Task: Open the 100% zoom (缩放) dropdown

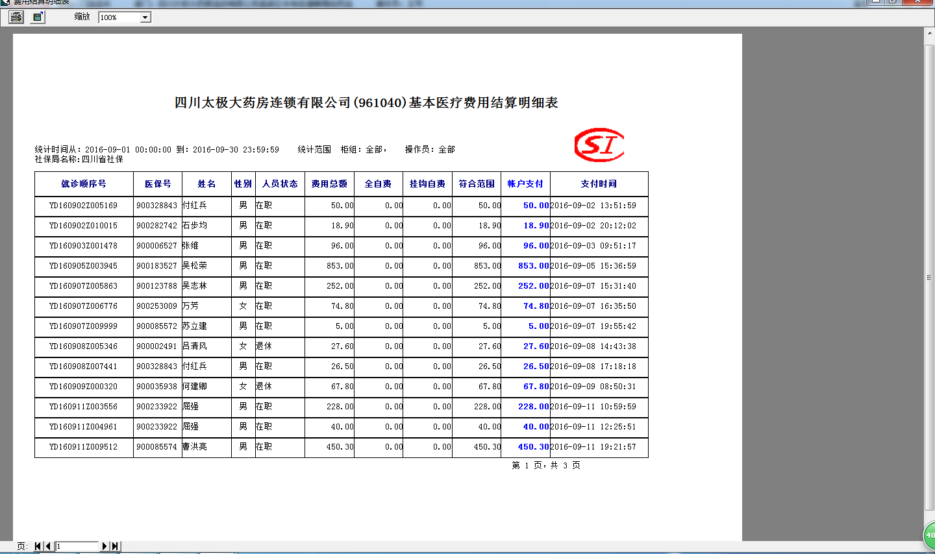Action: click(145, 18)
